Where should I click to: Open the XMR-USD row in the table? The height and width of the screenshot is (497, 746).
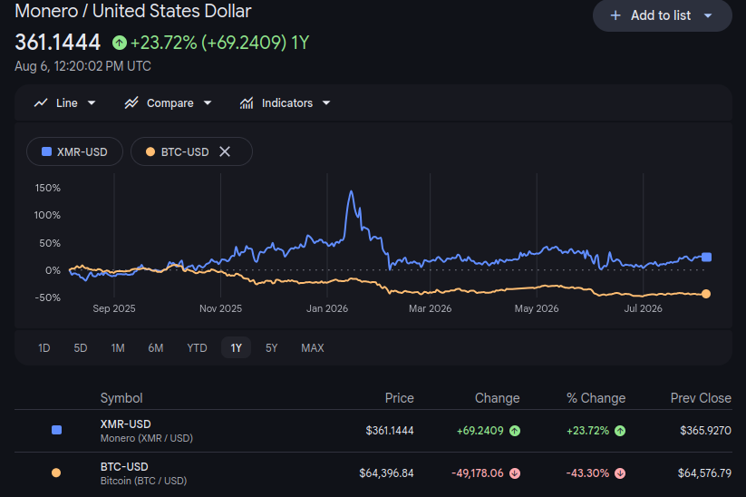pos(373,431)
